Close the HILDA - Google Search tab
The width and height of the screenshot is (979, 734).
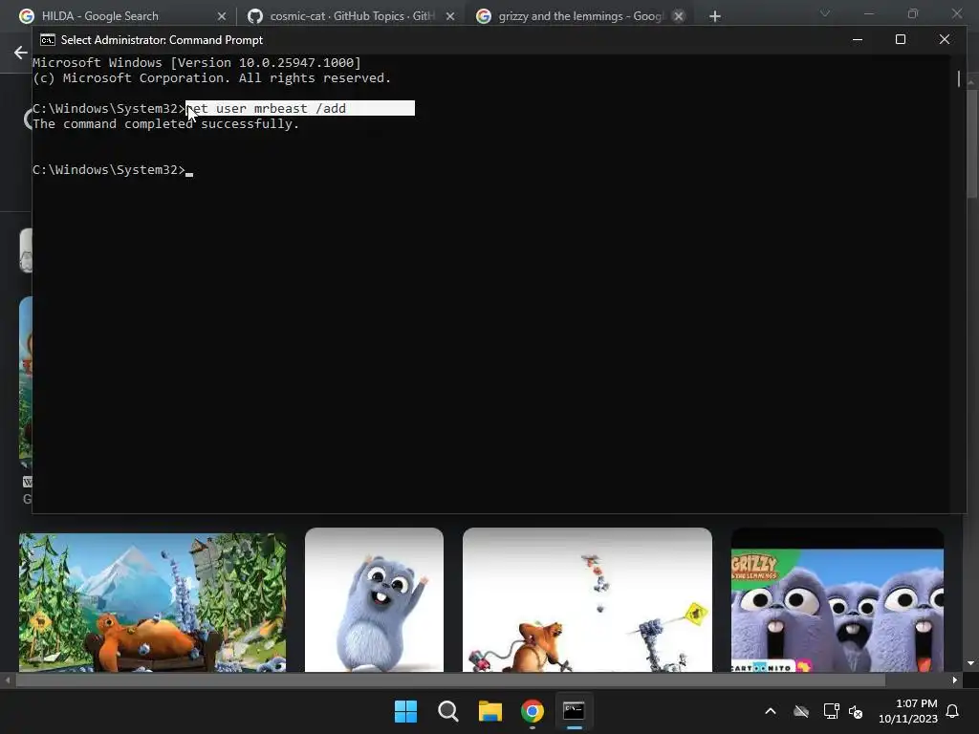(x=222, y=16)
